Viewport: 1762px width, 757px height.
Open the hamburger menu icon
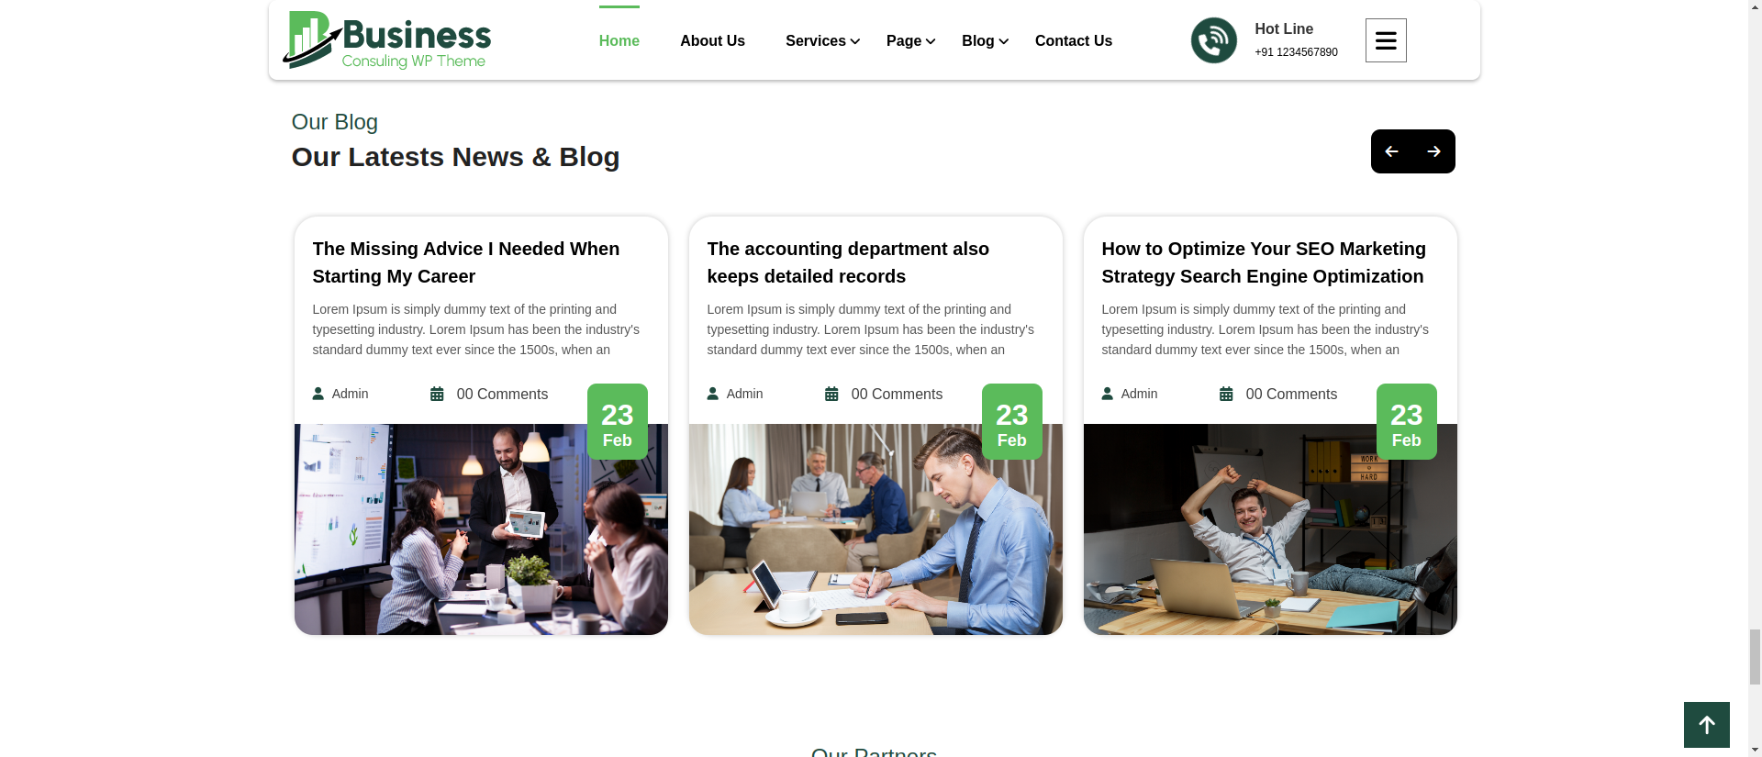tap(1386, 40)
